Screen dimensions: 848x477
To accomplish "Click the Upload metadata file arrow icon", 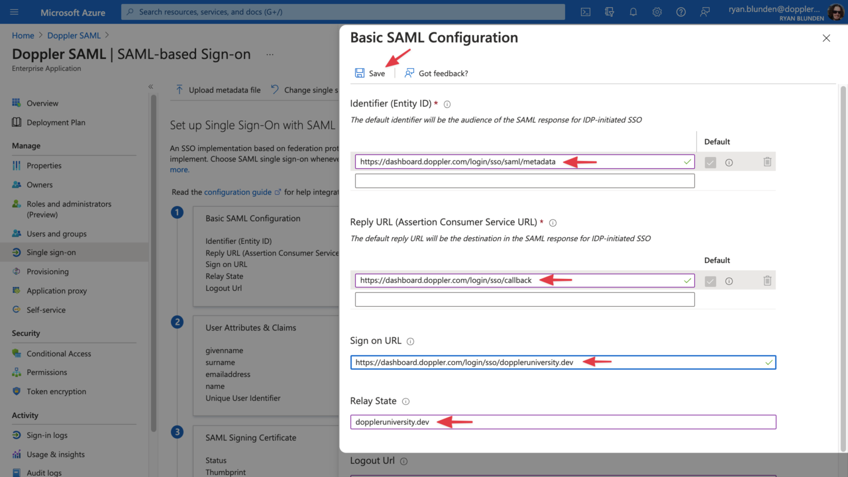I will pos(180,89).
